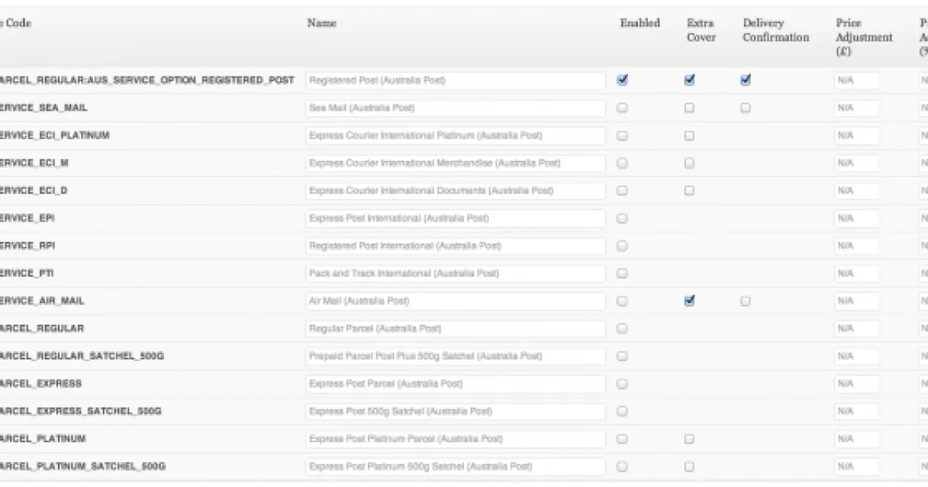The image size is (928, 487).
Task: Edit the Air Mail name field
Action: [455, 301]
